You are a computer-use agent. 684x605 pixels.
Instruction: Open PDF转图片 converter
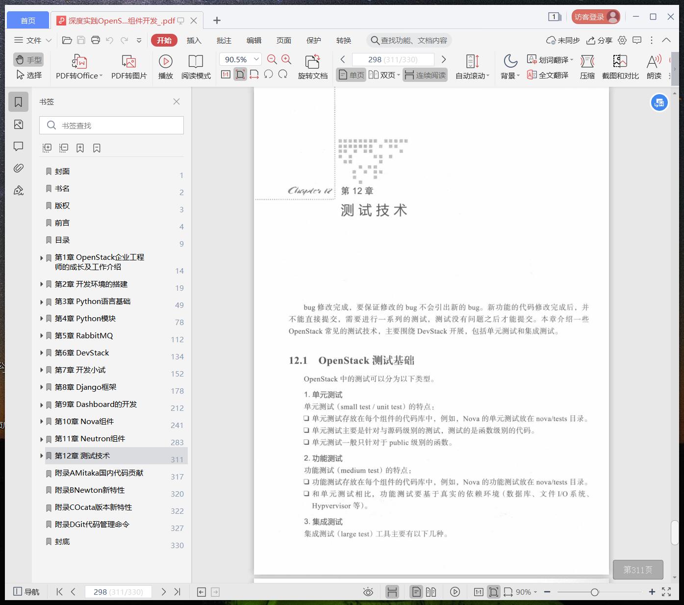(x=129, y=67)
